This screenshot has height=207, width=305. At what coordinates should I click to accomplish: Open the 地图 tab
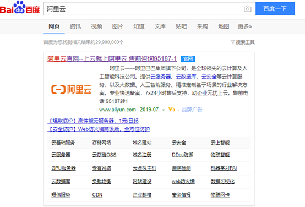coord(224,26)
